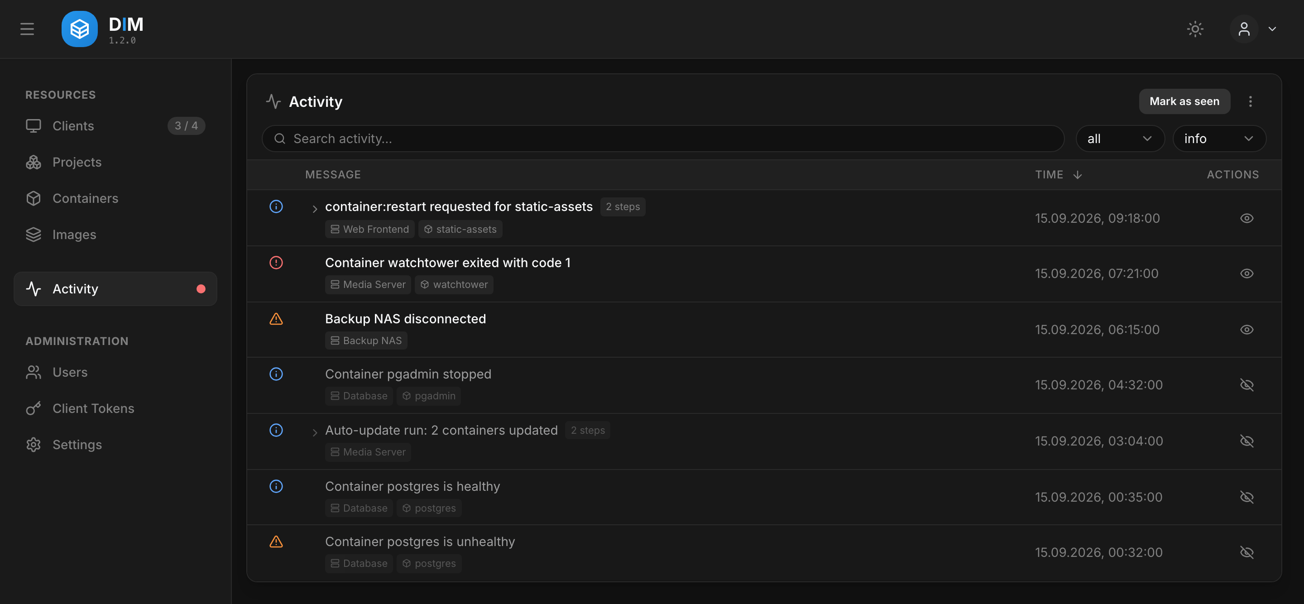This screenshot has width=1304, height=604.
Task: Open the hamburger sidebar menu
Action: [x=27, y=29]
